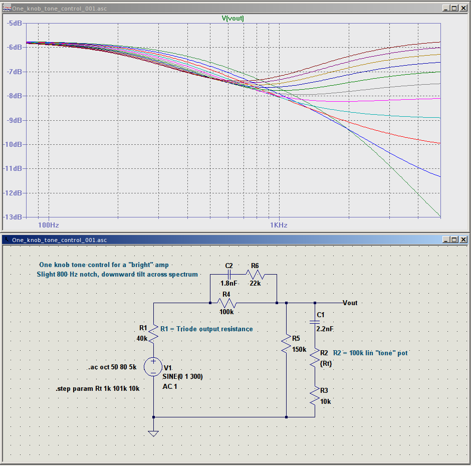Click the V(vout) trace label in plot
The width and height of the screenshot is (471, 466).
(232, 19)
